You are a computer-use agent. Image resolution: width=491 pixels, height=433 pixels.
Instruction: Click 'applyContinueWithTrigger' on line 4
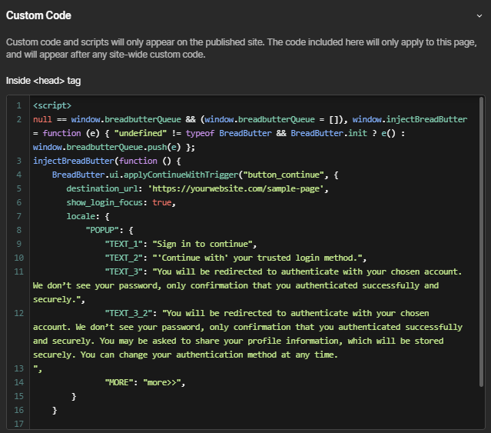[x=181, y=175]
